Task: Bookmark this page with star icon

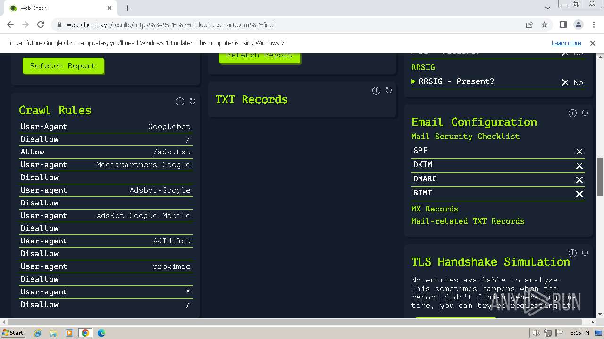Action: (545, 24)
